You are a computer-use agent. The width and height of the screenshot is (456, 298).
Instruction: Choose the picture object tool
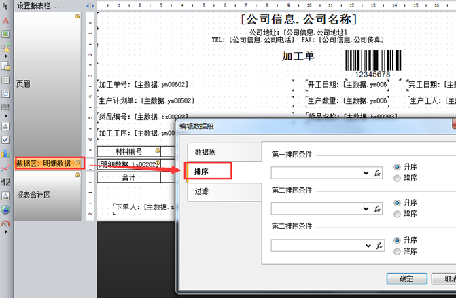[x=5, y=33]
